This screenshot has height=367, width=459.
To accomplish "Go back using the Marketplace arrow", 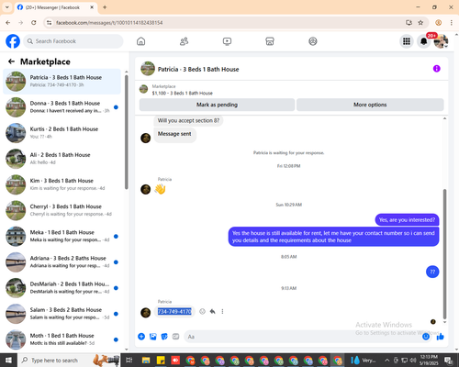I will 11,61.
